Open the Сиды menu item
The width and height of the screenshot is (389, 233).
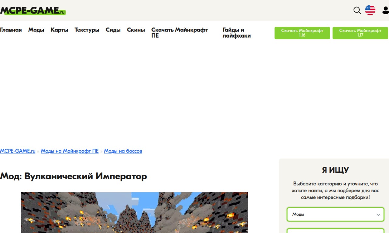113,30
